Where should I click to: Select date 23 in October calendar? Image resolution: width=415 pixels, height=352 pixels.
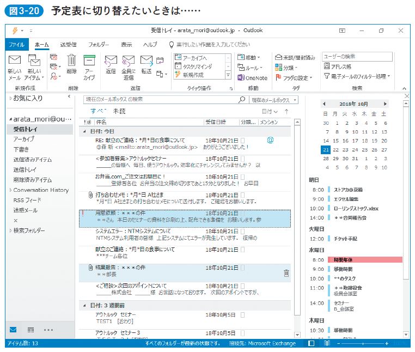pos(345,150)
